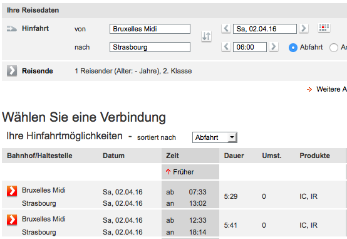Viewport: 347px width, 239px height.
Task: Open the 'sortiert nach' Abfahrt dropdown
Action: [215, 137]
